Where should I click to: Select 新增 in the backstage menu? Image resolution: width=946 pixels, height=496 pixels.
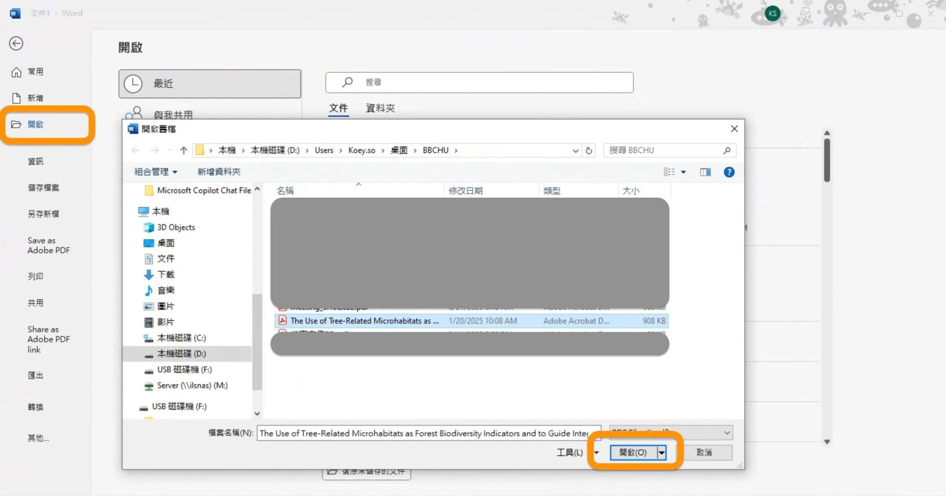click(x=35, y=98)
